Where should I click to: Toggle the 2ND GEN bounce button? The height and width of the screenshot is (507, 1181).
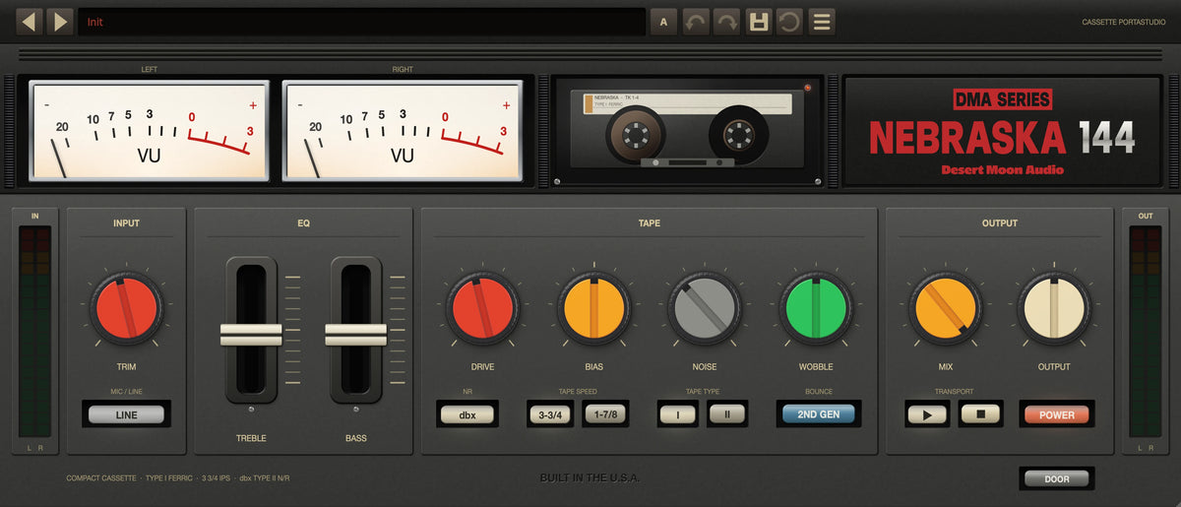[818, 414]
